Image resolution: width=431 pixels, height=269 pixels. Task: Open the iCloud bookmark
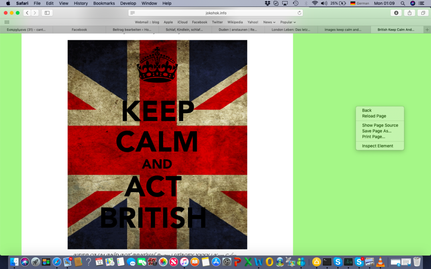click(x=182, y=22)
